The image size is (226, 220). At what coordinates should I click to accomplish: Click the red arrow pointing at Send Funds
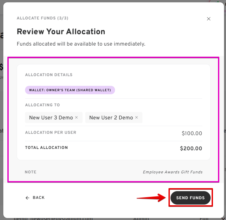151,198
